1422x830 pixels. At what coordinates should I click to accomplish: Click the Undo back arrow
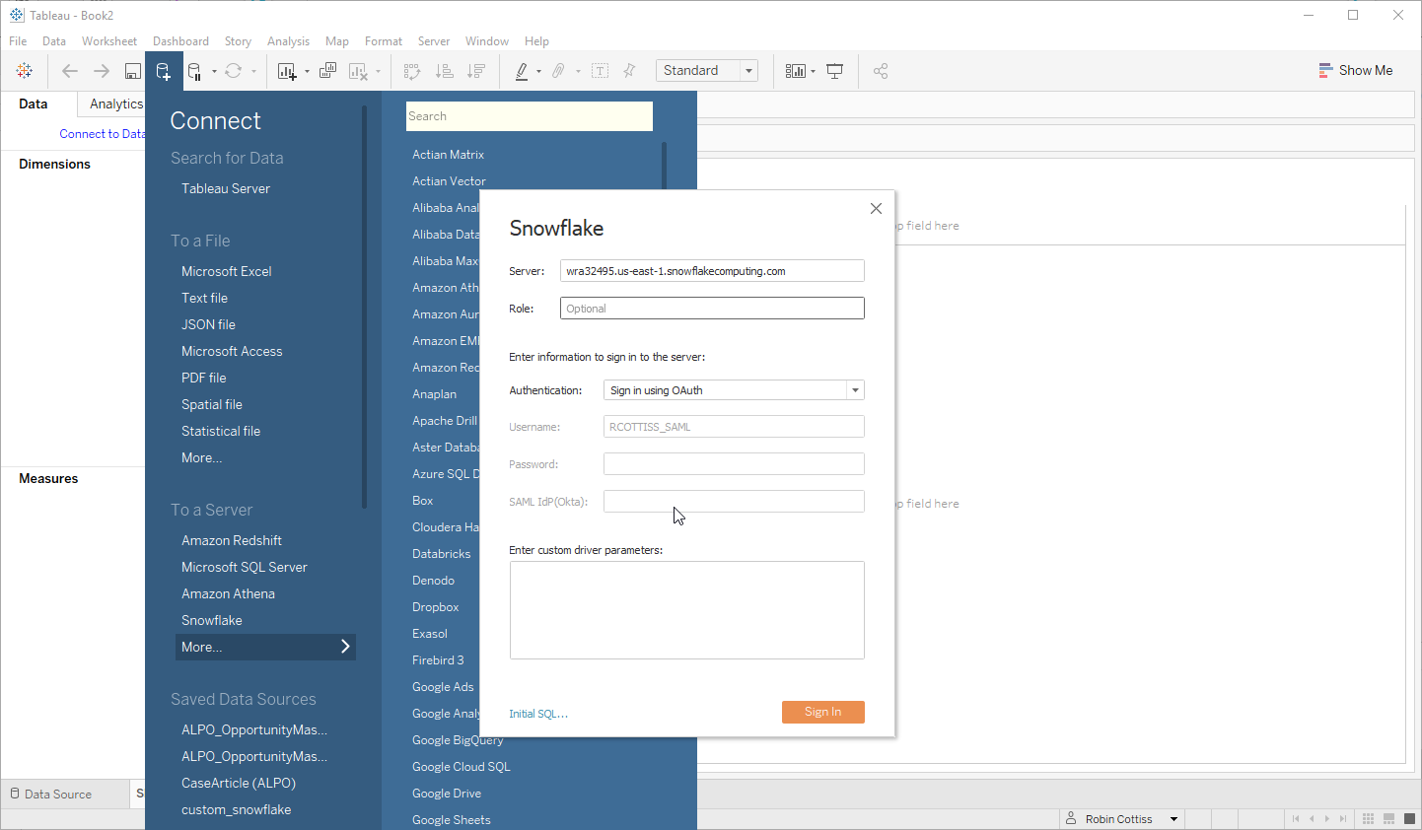[x=70, y=71]
